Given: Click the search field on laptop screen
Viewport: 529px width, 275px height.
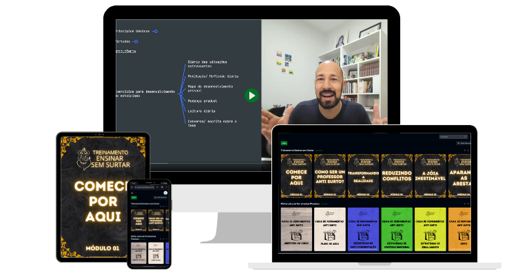Looking at the screenshot, I should [x=451, y=137].
